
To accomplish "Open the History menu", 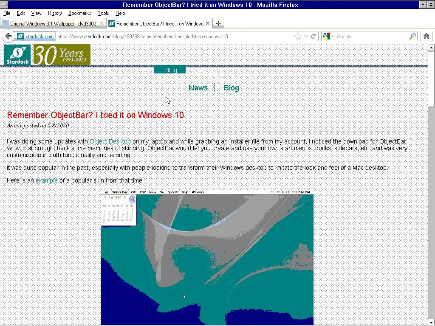I will [55, 13].
